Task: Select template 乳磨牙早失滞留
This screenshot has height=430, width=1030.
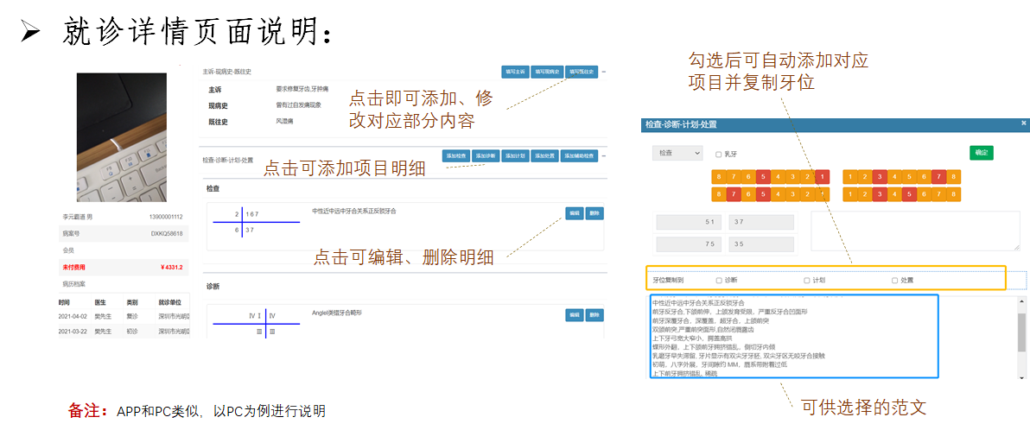Action: [x=739, y=356]
